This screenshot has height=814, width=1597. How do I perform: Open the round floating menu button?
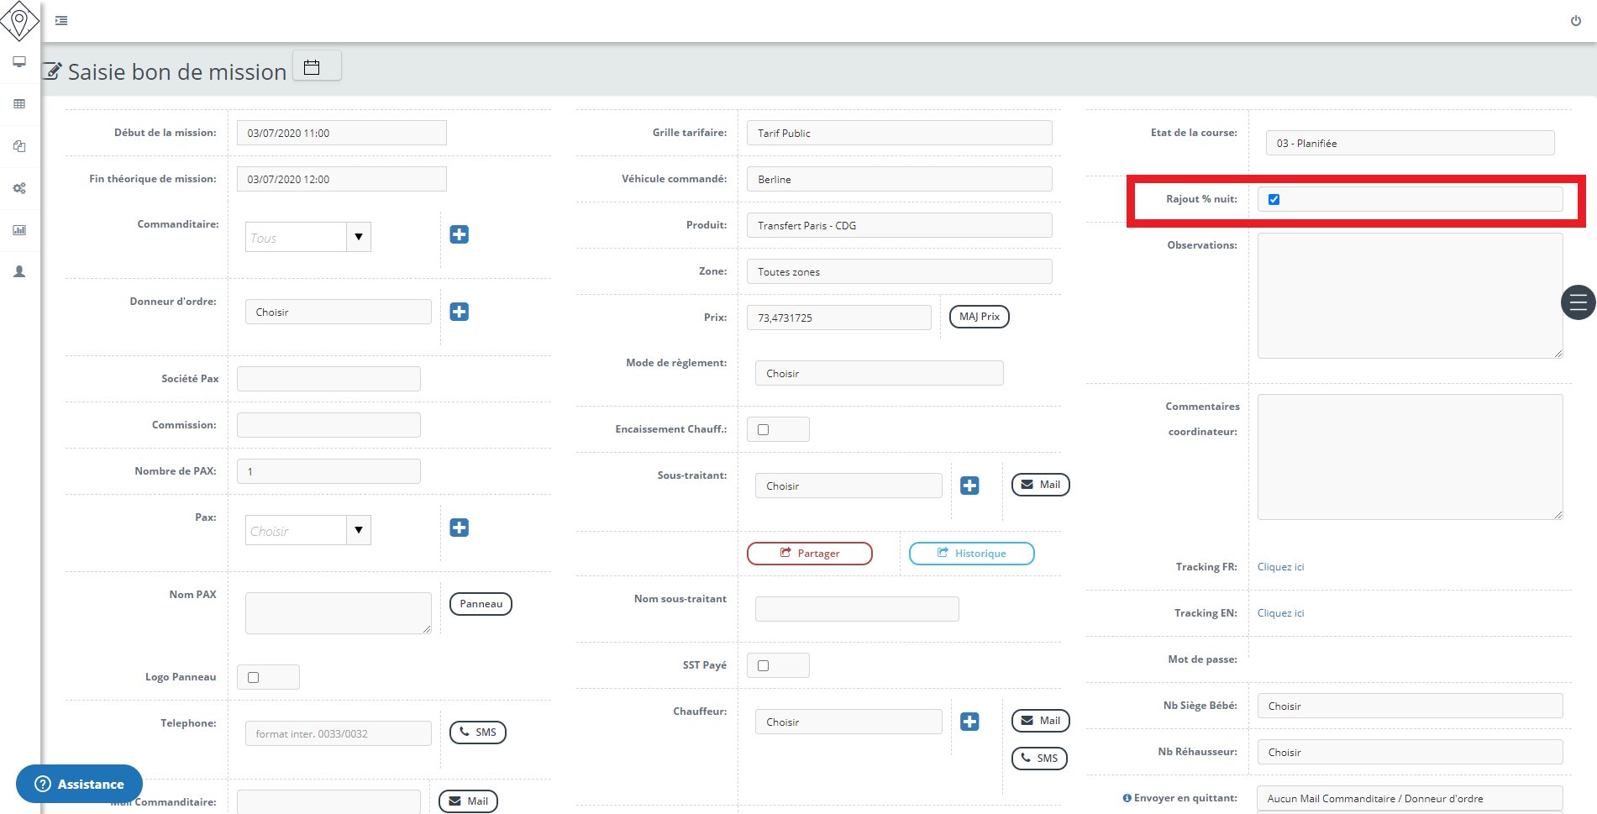pos(1578,302)
